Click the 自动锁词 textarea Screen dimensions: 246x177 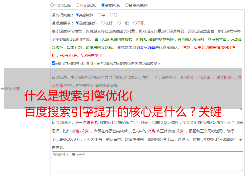pos(147,100)
